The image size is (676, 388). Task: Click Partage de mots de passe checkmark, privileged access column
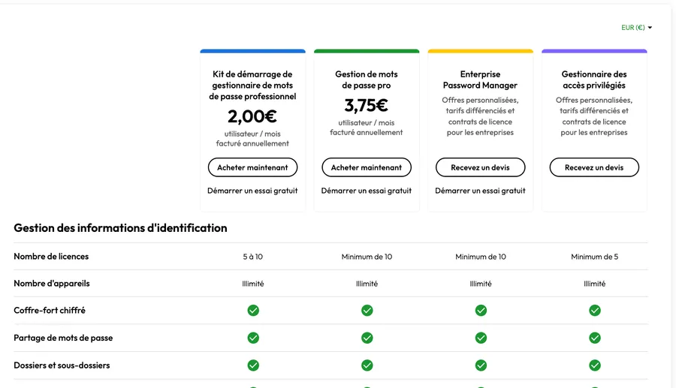coord(595,338)
